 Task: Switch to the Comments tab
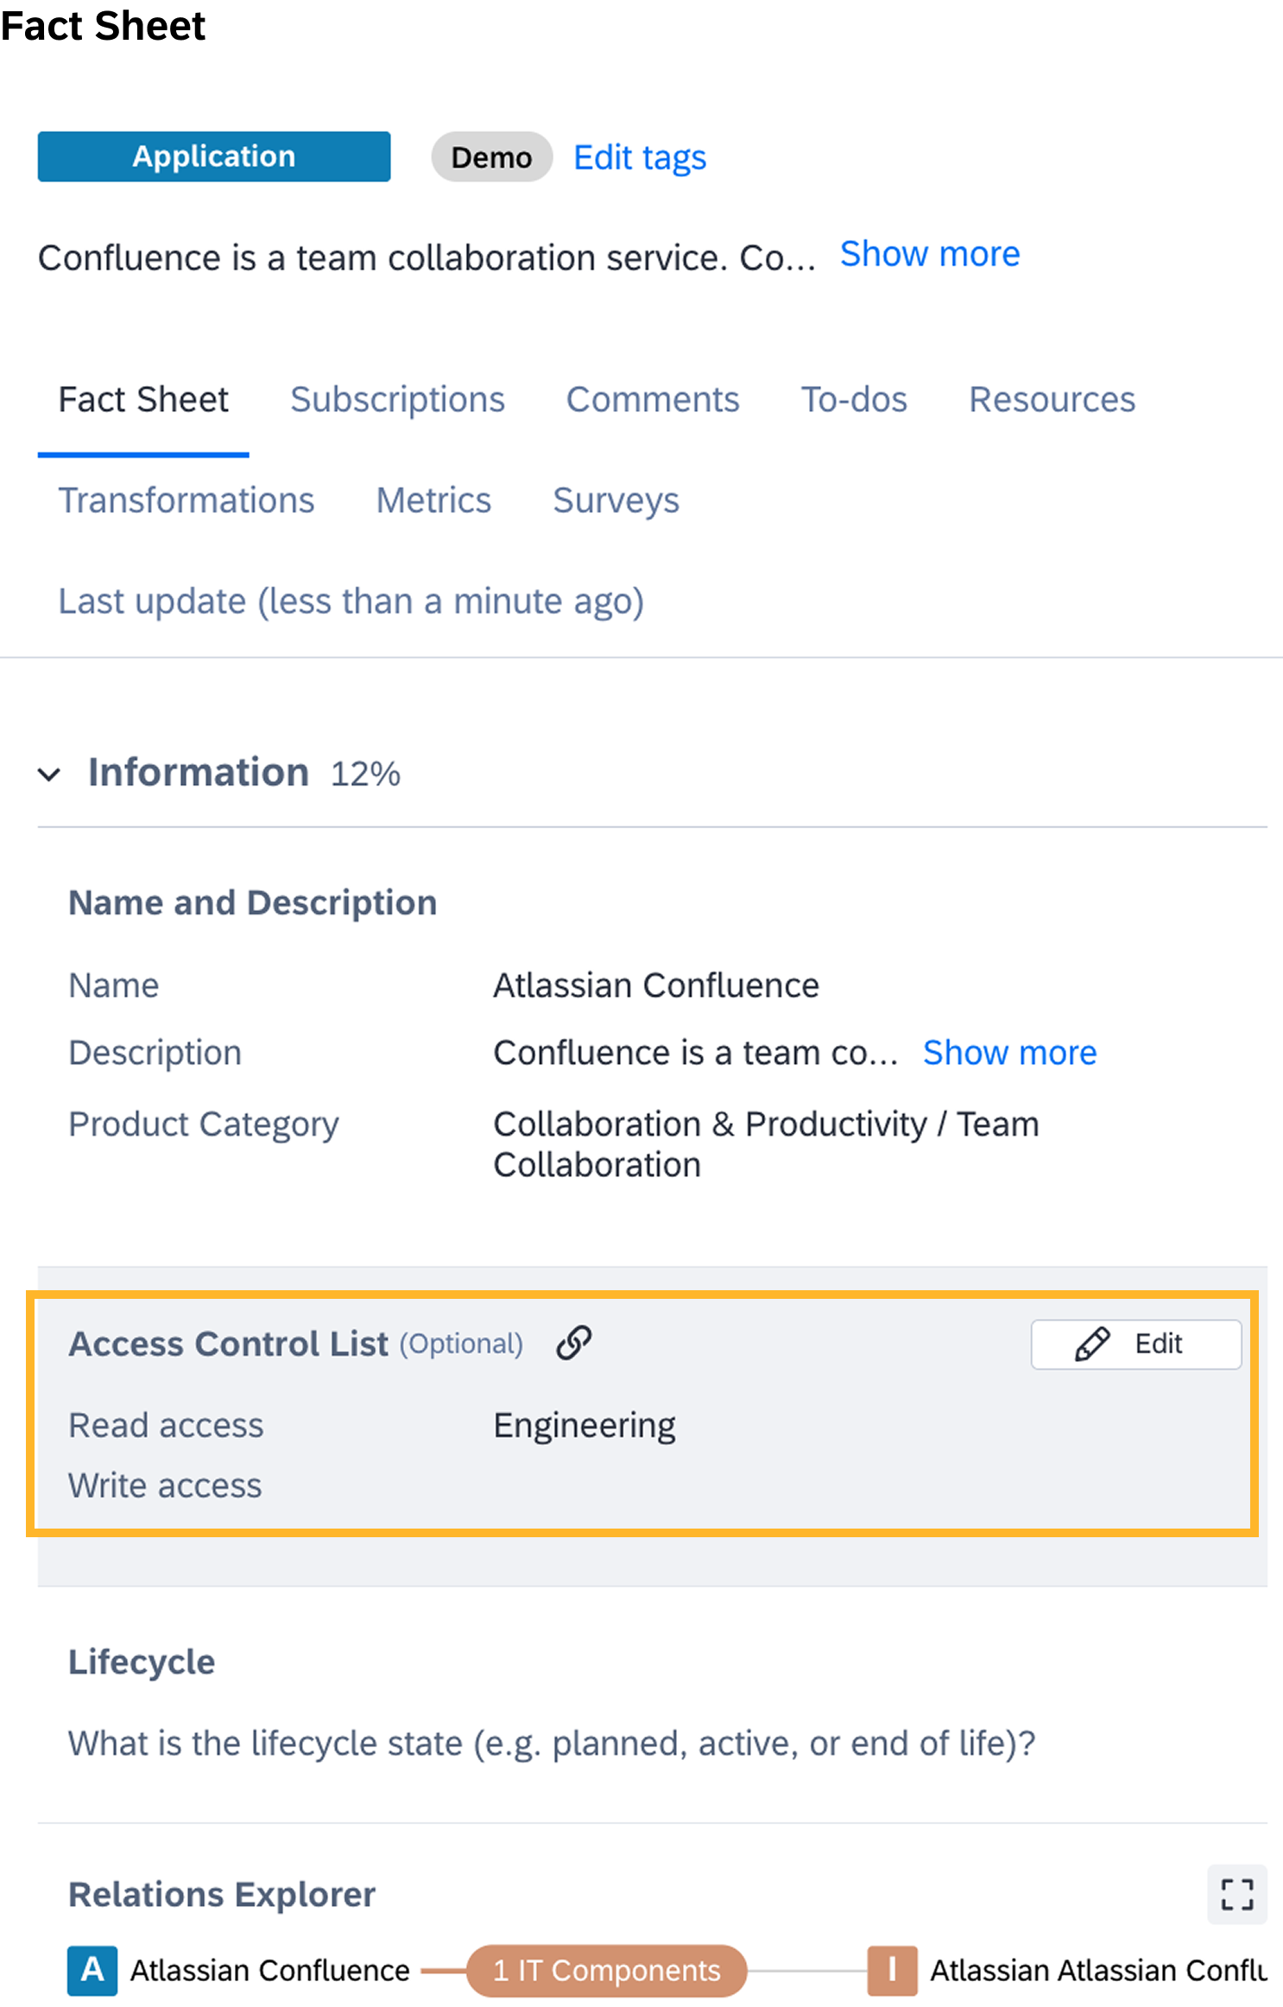pos(653,400)
